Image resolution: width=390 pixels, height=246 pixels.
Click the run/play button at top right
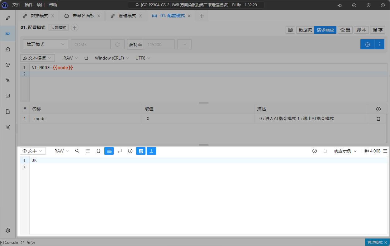pos(368,45)
